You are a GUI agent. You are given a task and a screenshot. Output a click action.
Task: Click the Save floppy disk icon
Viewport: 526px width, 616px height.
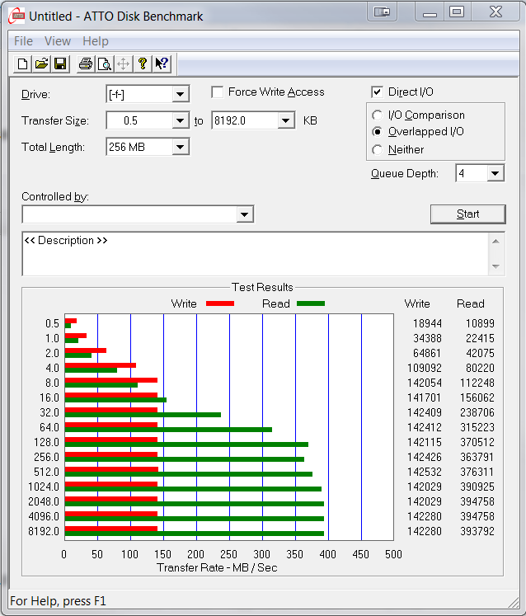tap(59, 64)
